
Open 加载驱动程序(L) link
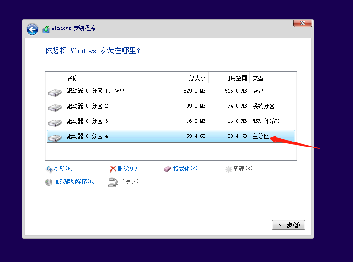point(74,181)
